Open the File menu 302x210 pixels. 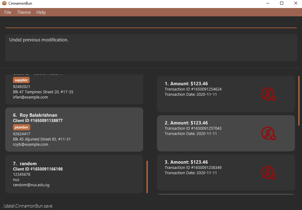point(8,12)
